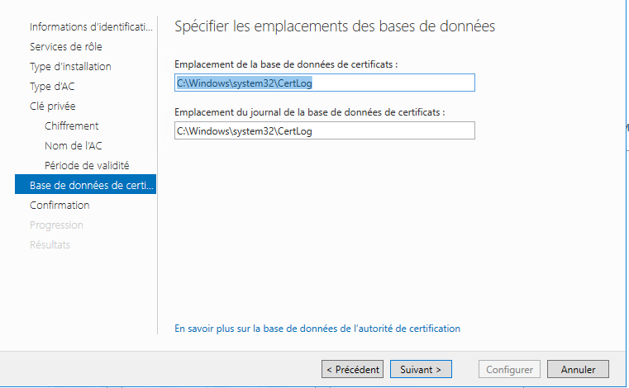The image size is (629, 388).
Task: Click Suivant to continue
Action: pyautogui.click(x=421, y=369)
